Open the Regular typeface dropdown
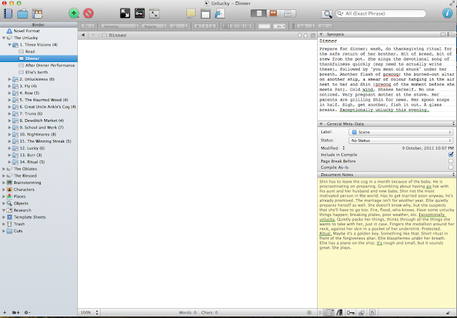Image resolution: width=457 pixels, height=318 pixels. click(154, 26)
